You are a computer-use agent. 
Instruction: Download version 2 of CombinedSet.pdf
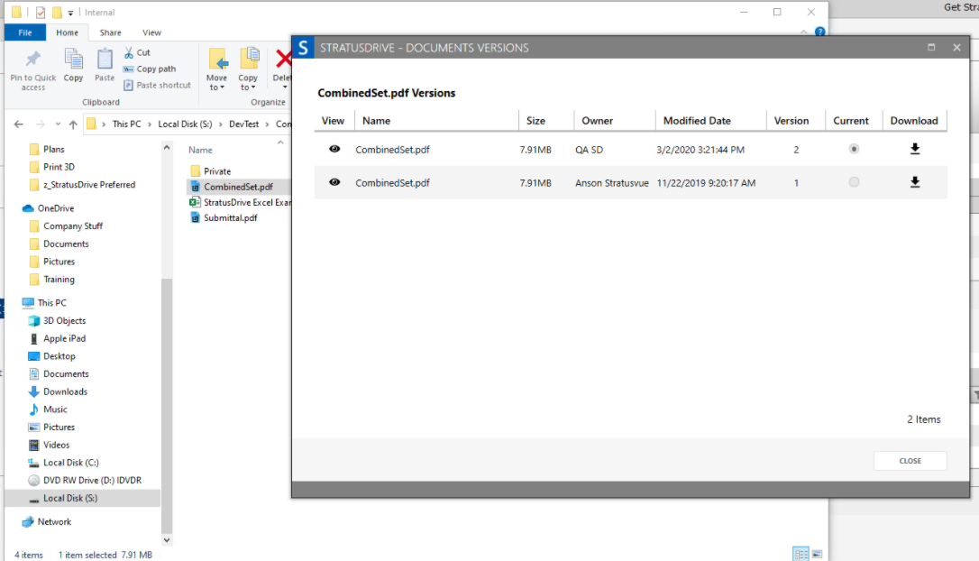(915, 149)
